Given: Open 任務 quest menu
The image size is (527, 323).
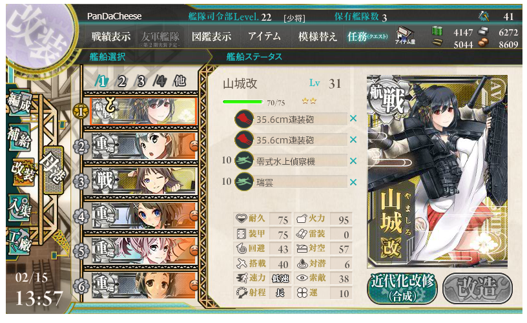Looking at the screenshot, I should point(367,36).
